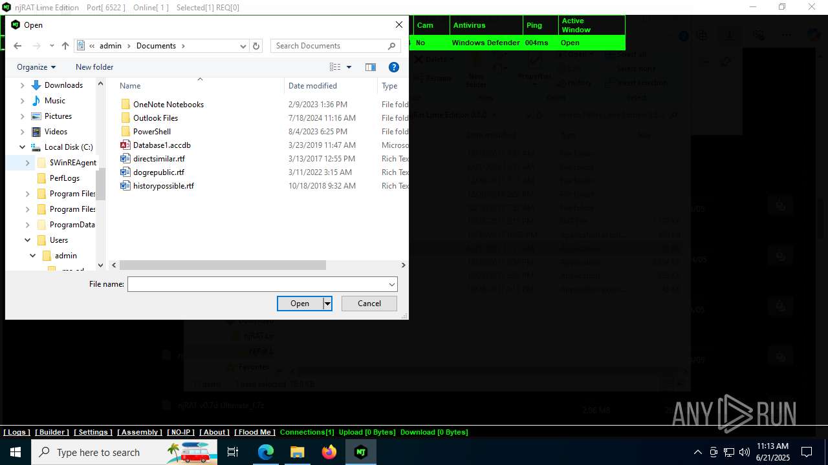The image size is (828, 465).
Task: Open the njRAT Builder menu
Action: pyautogui.click(x=52, y=432)
